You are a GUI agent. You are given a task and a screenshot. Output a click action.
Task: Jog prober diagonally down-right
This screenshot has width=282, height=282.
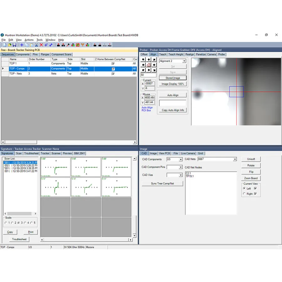point(154,70)
